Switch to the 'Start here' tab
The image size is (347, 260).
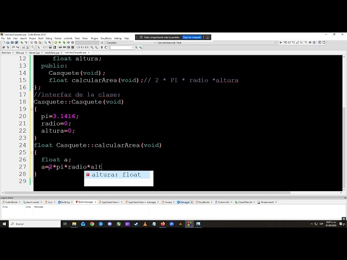click(x=6, y=53)
